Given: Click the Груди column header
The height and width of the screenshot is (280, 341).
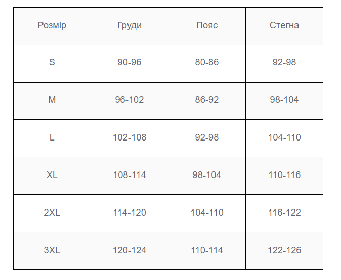Looking at the screenshot, I should click(130, 25).
